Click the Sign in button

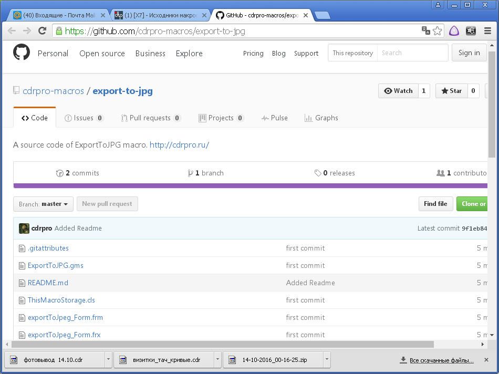click(x=469, y=53)
